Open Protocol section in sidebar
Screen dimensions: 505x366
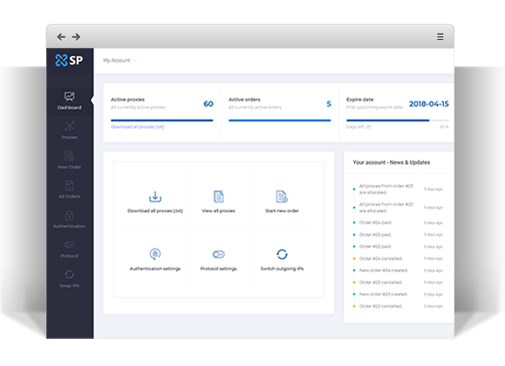point(69,249)
